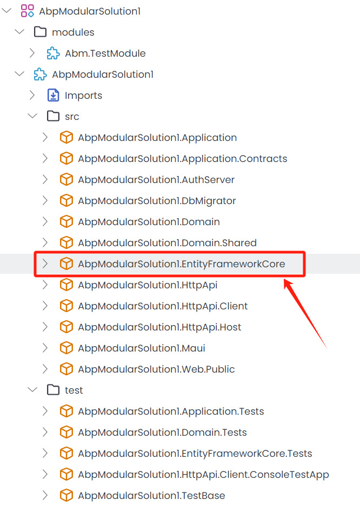Click the AbpModularSolution1.DbMigrator package cube icon
The height and width of the screenshot is (520, 360).
66,201
